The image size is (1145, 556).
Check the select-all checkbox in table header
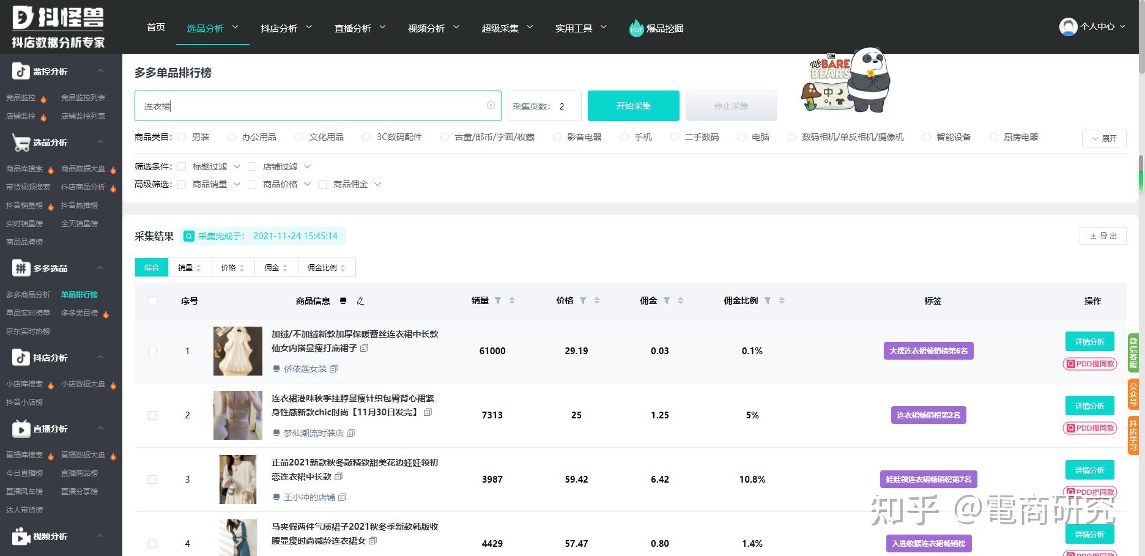(x=153, y=301)
